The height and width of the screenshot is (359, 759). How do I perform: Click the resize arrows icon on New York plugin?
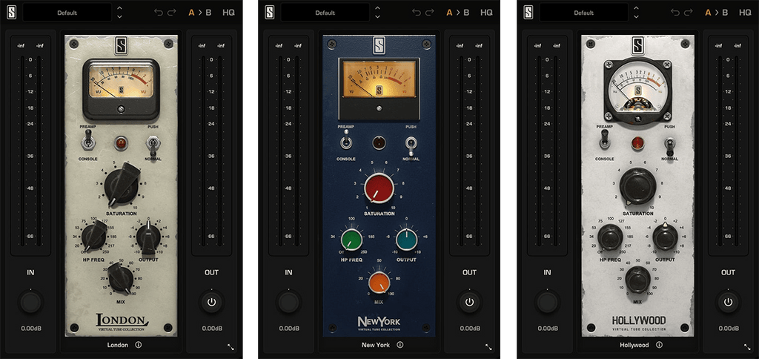(488, 346)
